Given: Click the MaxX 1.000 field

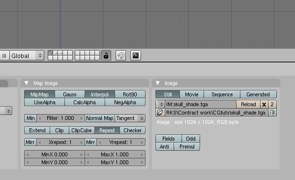Looking at the screenshot, I should tap(115, 154).
